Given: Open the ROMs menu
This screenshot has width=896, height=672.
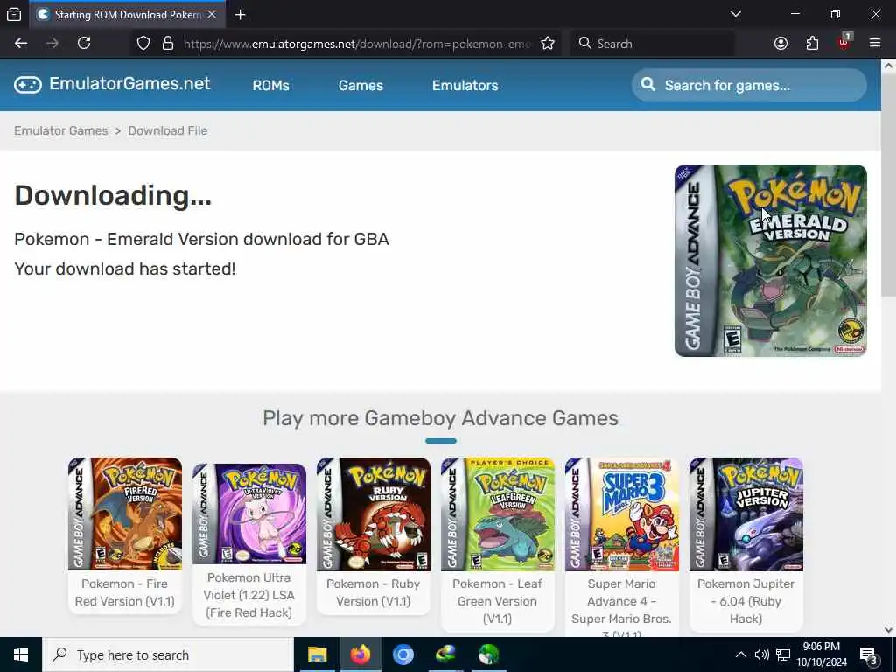Looking at the screenshot, I should [x=271, y=85].
